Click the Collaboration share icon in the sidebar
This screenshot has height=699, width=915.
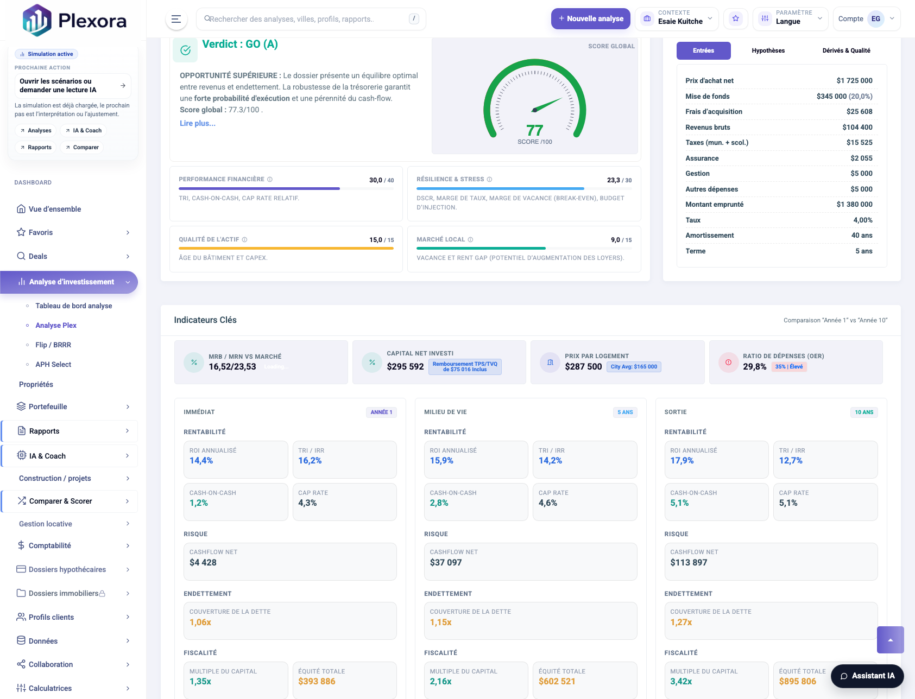tap(21, 664)
